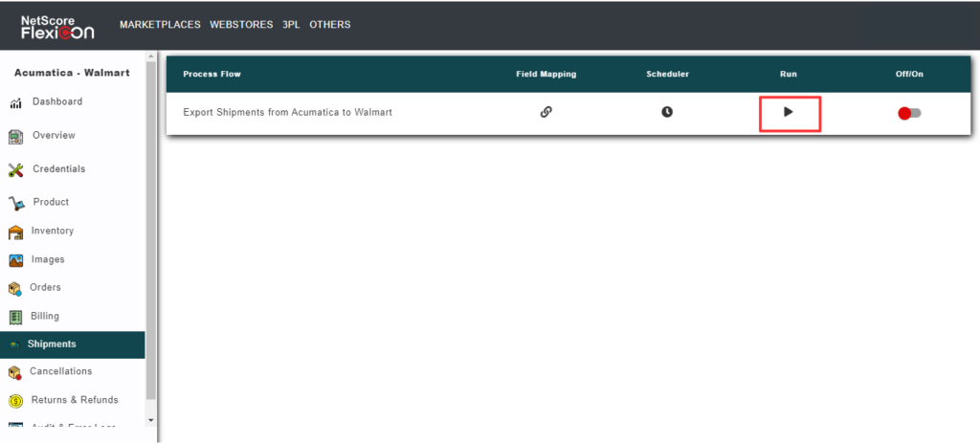Image resolution: width=980 pixels, height=444 pixels.
Task: Click the Images picture icon
Action: (16, 260)
